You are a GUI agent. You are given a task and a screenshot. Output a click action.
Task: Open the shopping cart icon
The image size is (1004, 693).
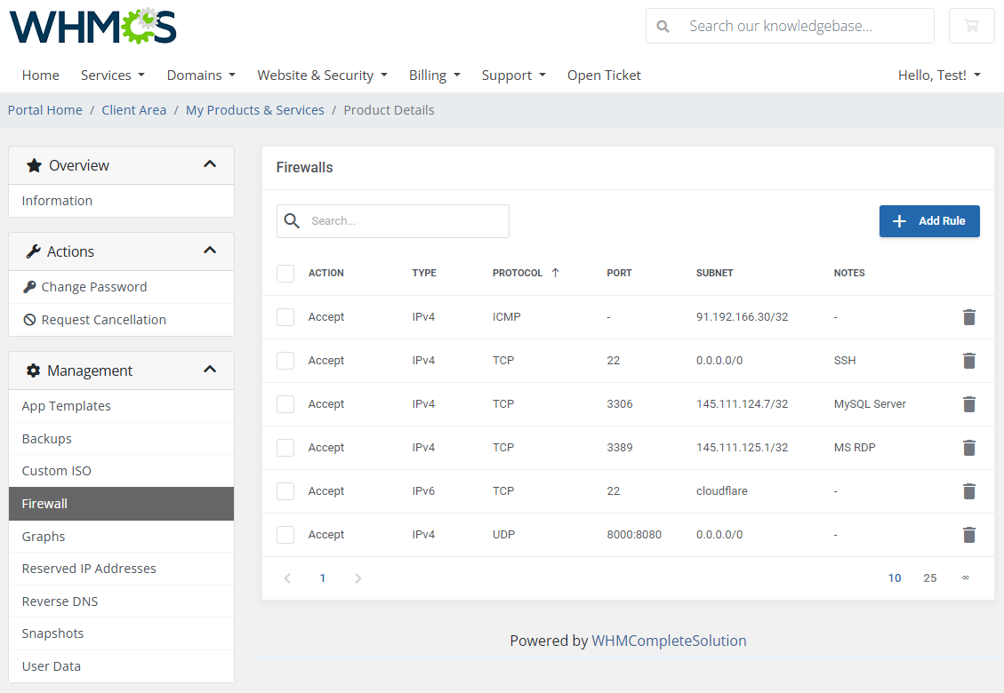pyautogui.click(x=971, y=26)
